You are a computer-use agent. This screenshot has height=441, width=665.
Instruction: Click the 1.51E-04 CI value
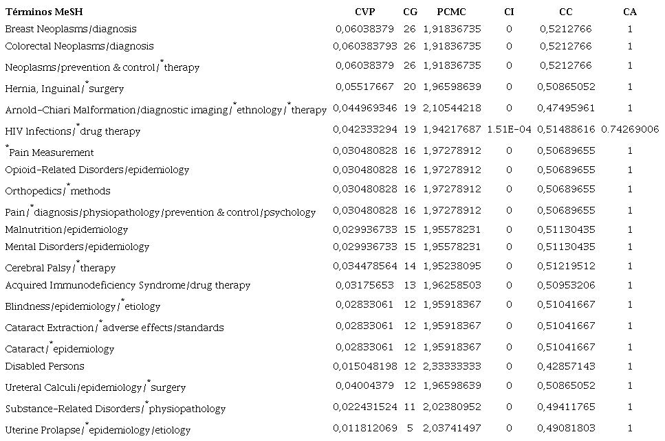(x=509, y=129)
